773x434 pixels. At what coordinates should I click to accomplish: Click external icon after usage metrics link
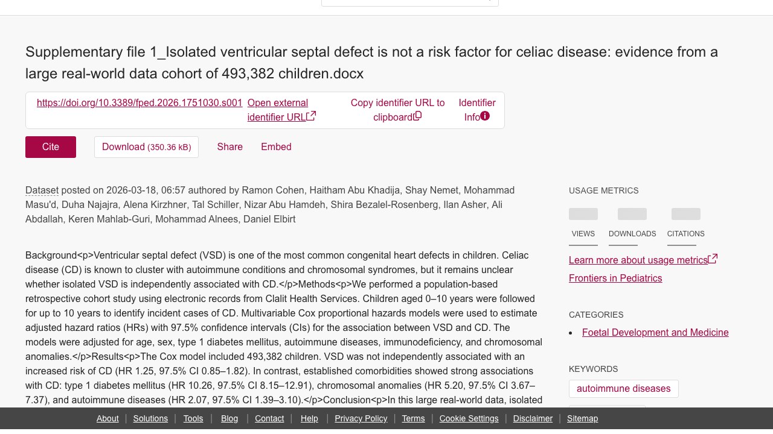point(713,259)
